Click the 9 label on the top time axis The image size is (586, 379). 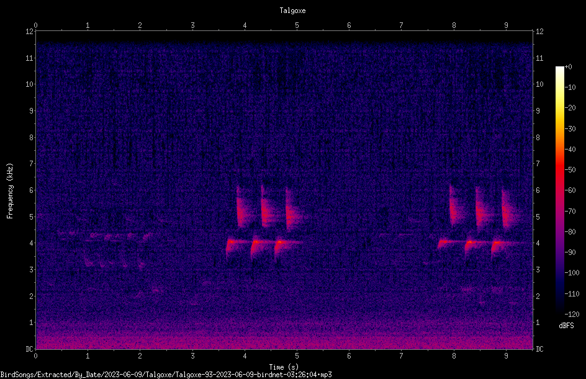click(x=507, y=25)
